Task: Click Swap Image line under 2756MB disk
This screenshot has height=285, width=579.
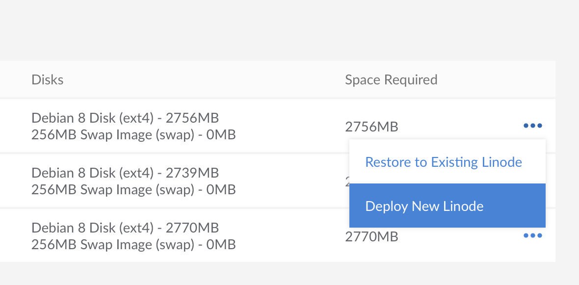Action: pos(133,134)
